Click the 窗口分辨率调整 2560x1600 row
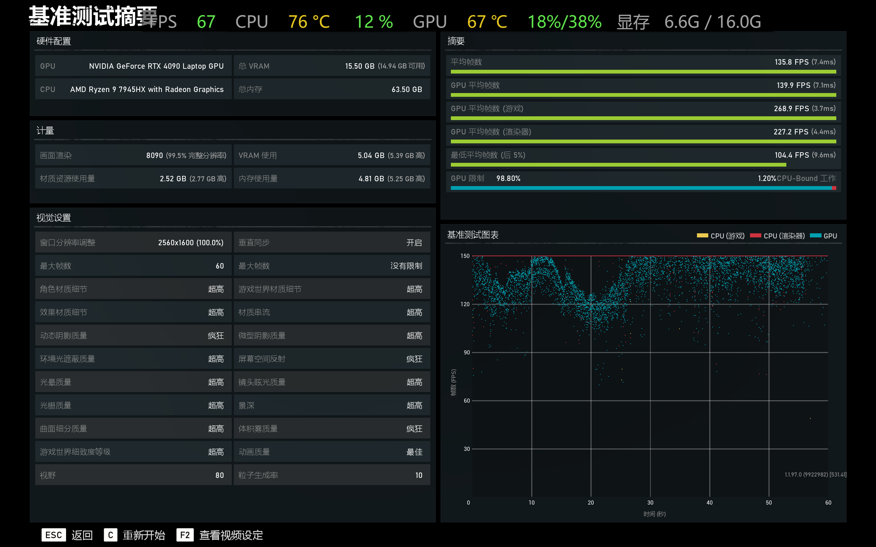 click(x=133, y=243)
